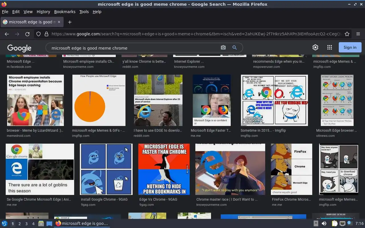Open the file manager taskbar icon
This screenshot has height=228, width=365.
click(41, 223)
